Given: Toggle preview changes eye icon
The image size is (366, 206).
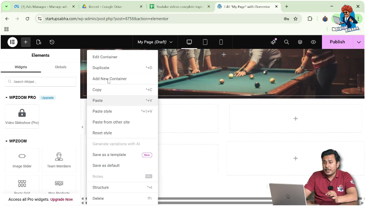Looking at the screenshot, I should 313,42.
